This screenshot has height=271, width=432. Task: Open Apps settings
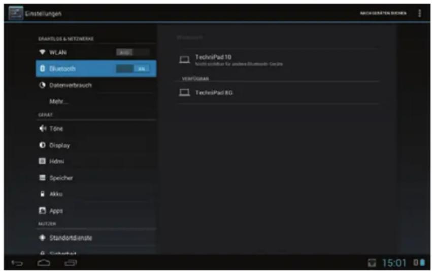tap(96, 211)
